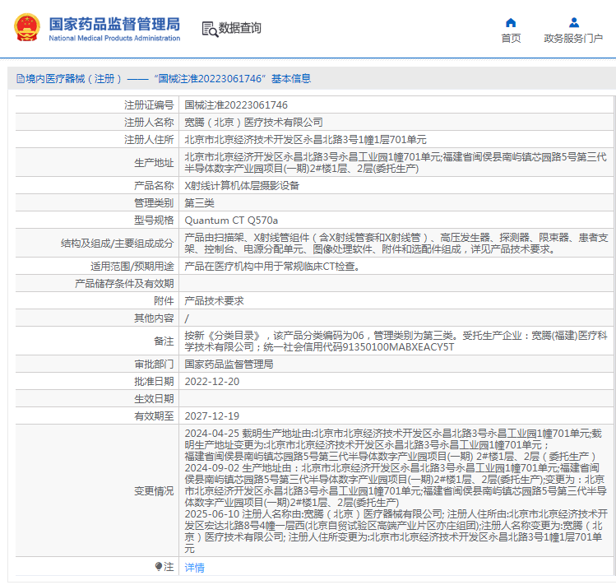Click the national emblem logo

(26, 27)
